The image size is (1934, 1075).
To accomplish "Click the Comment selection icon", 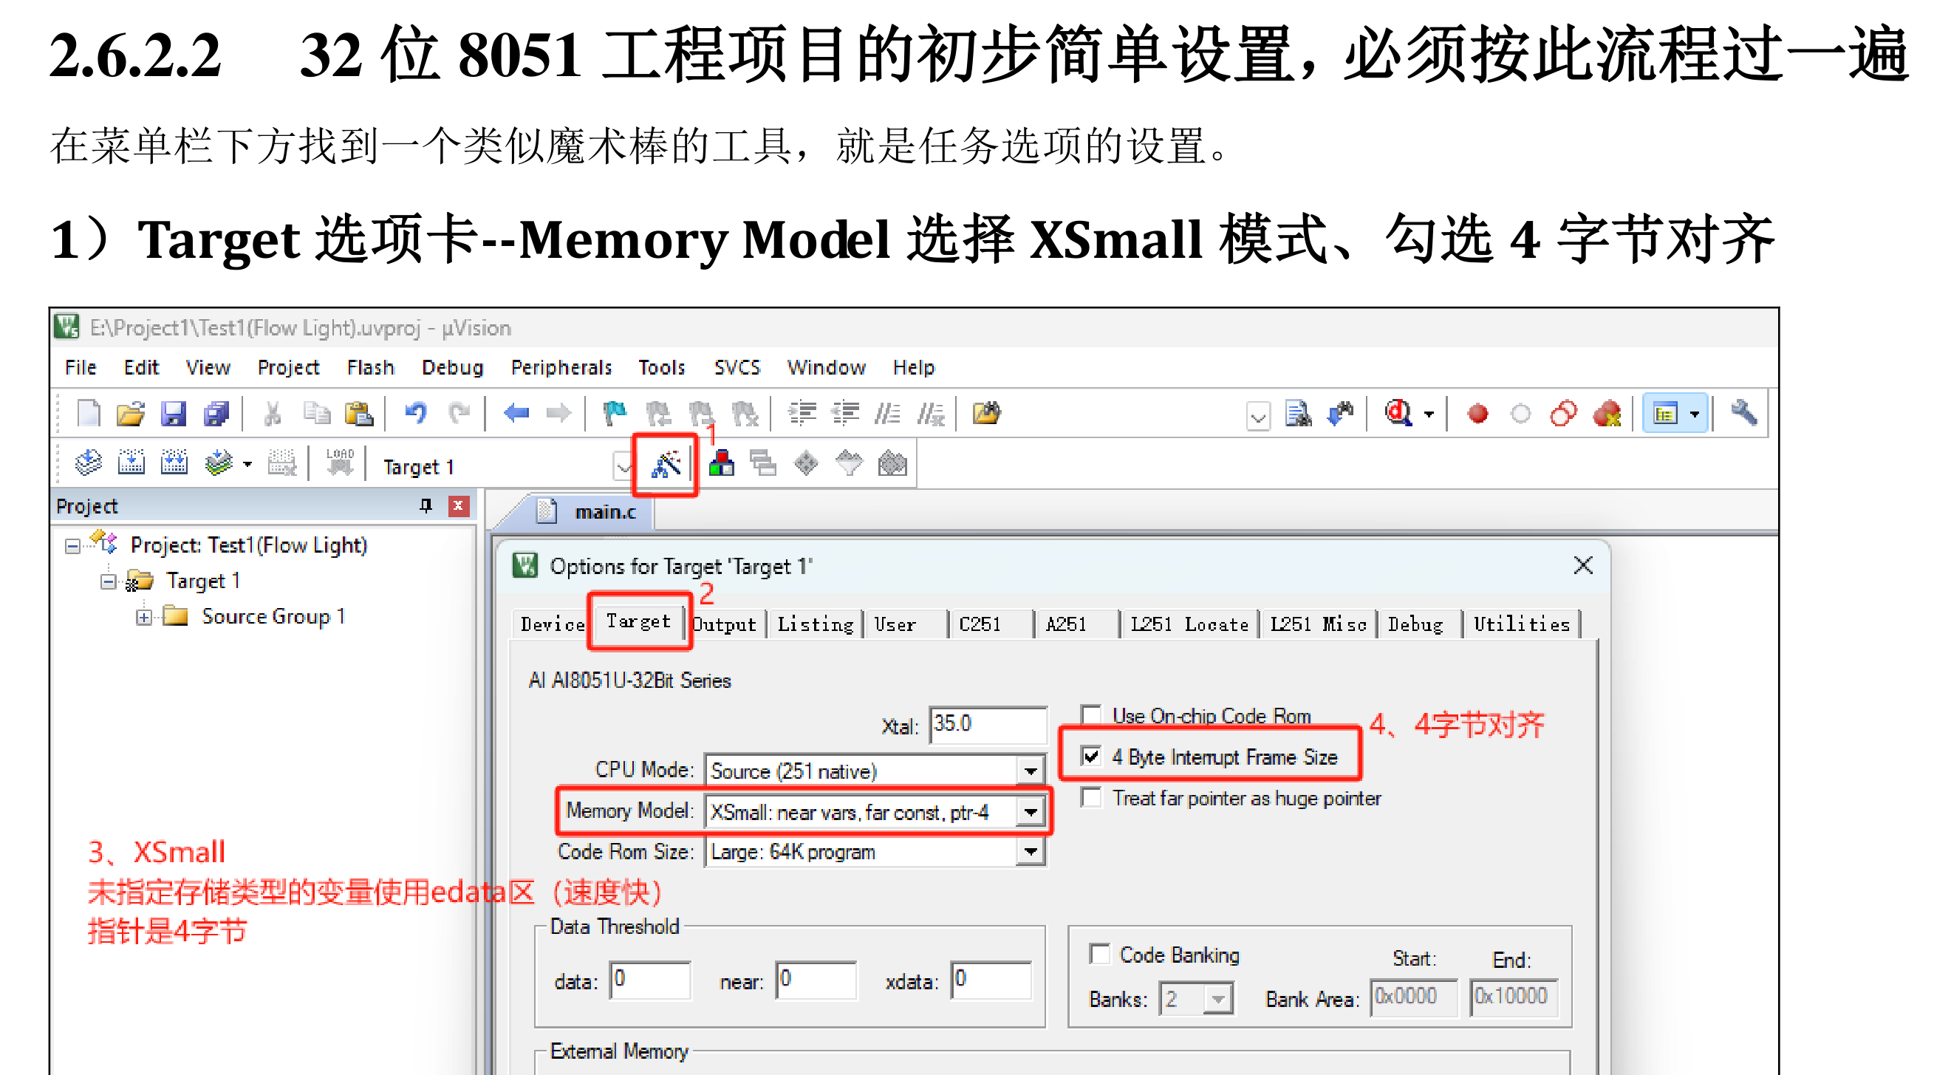I will click(888, 414).
